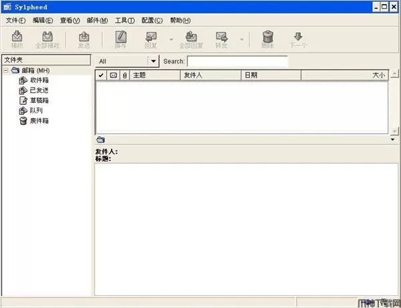Image resolution: width=401 pixels, height=308 pixels.
Task: Toggle the message view arrow at right
Action: pos(392,140)
